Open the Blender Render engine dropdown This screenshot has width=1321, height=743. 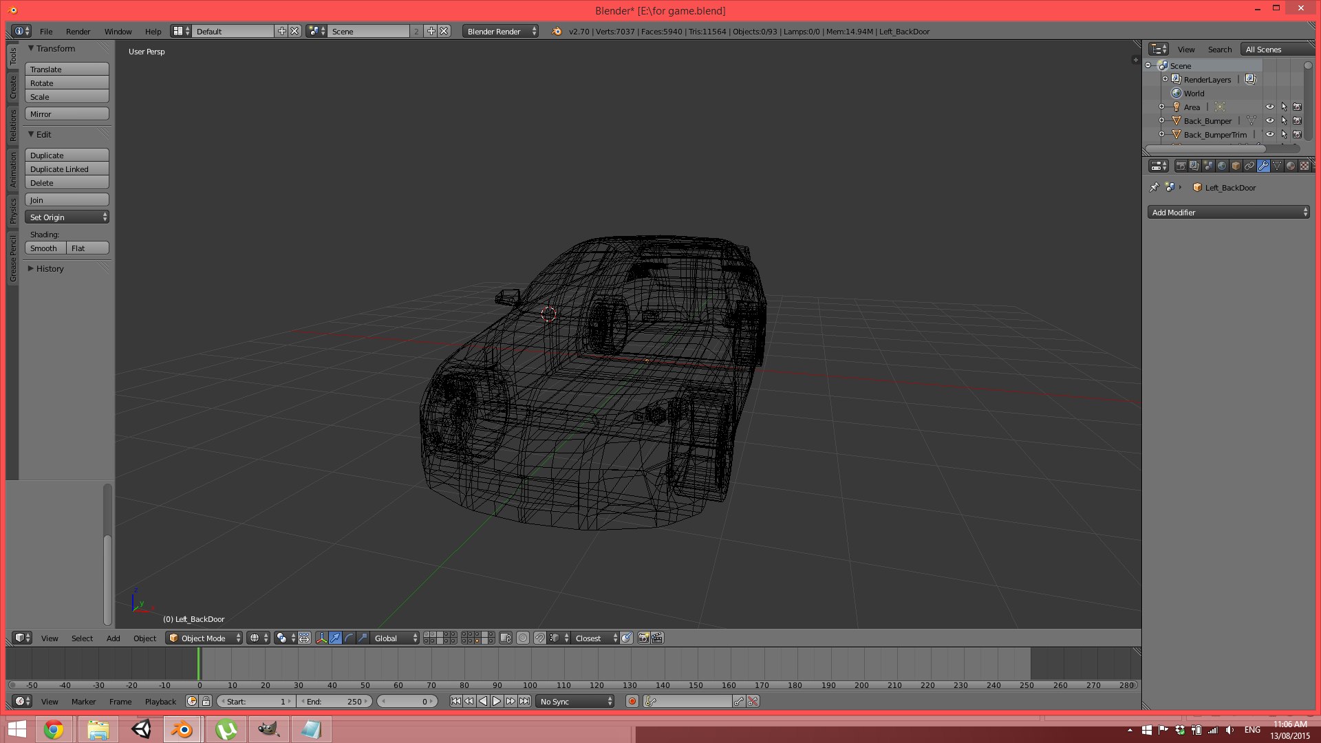pos(500,31)
